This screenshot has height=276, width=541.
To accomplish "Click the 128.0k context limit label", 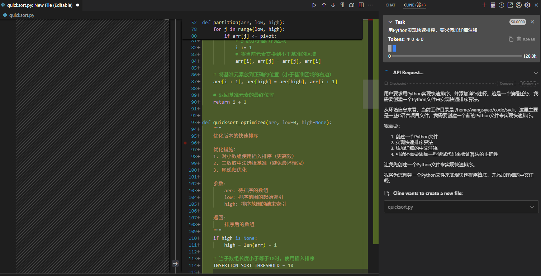I will 530,56.
